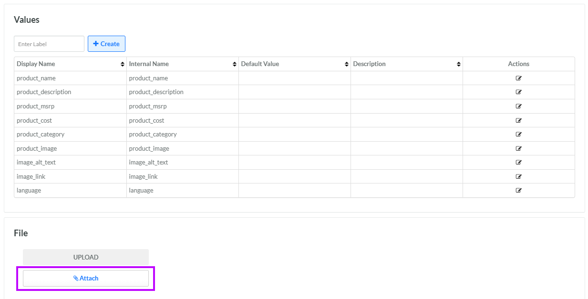The image size is (588, 299).
Task: Edit the product_msrp row
Action: pyautogui.click(x=518, y=106)
